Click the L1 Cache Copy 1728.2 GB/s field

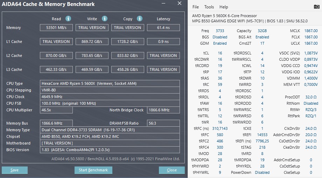click(128, 42)
